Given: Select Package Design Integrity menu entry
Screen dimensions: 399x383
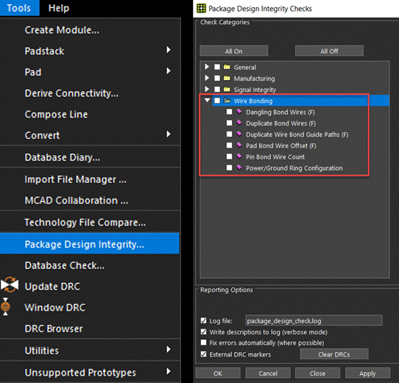Looking at the screenshot, I should pyautogui.click(x=90, y=243).
